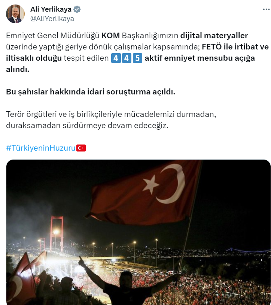The image size is (271, 305).
Task: Open the three-dot more options menu
Action: pyautogui.click(x=266, y=9)
